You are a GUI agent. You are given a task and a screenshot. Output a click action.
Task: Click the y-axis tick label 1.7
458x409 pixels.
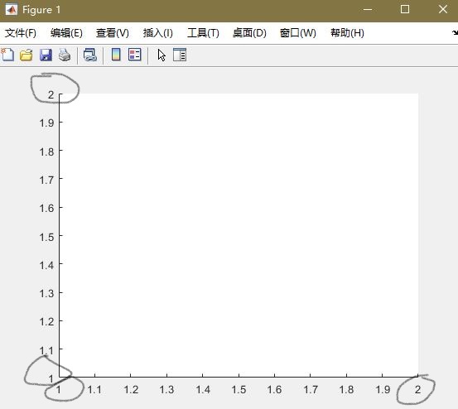tap(46, 180)
